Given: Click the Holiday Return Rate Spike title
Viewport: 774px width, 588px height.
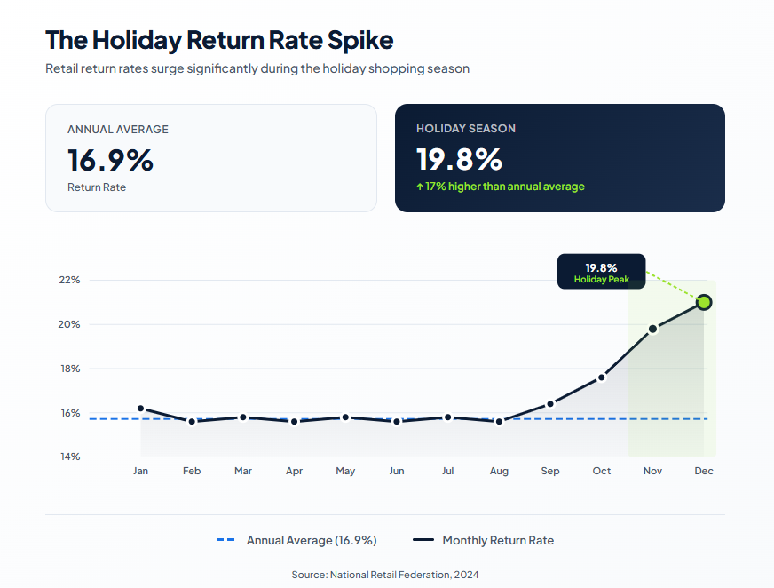Looking at the screenshot, I should coord(219,40).
